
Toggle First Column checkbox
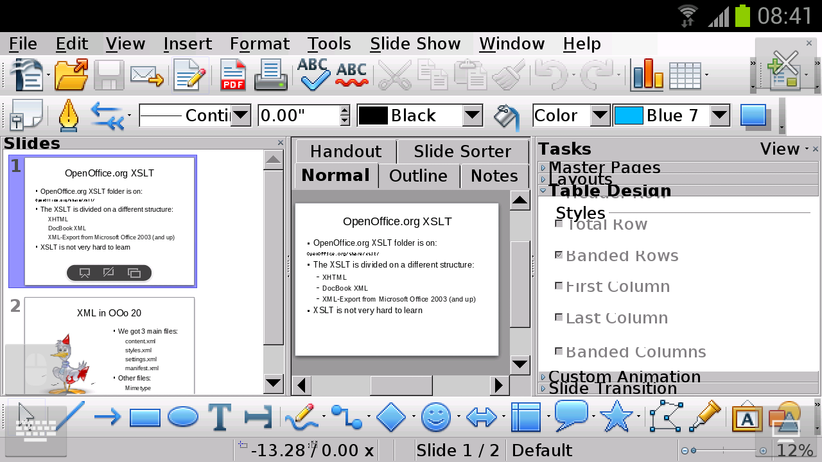coord(559,286)
